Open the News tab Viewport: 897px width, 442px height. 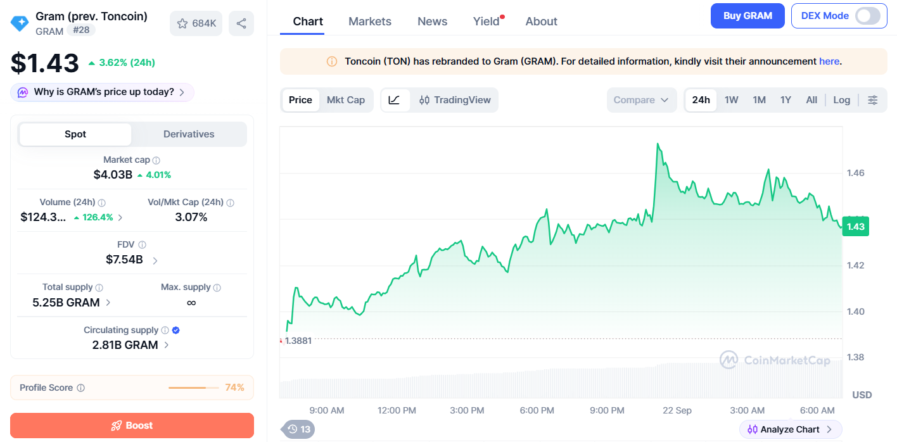(433, 22)
